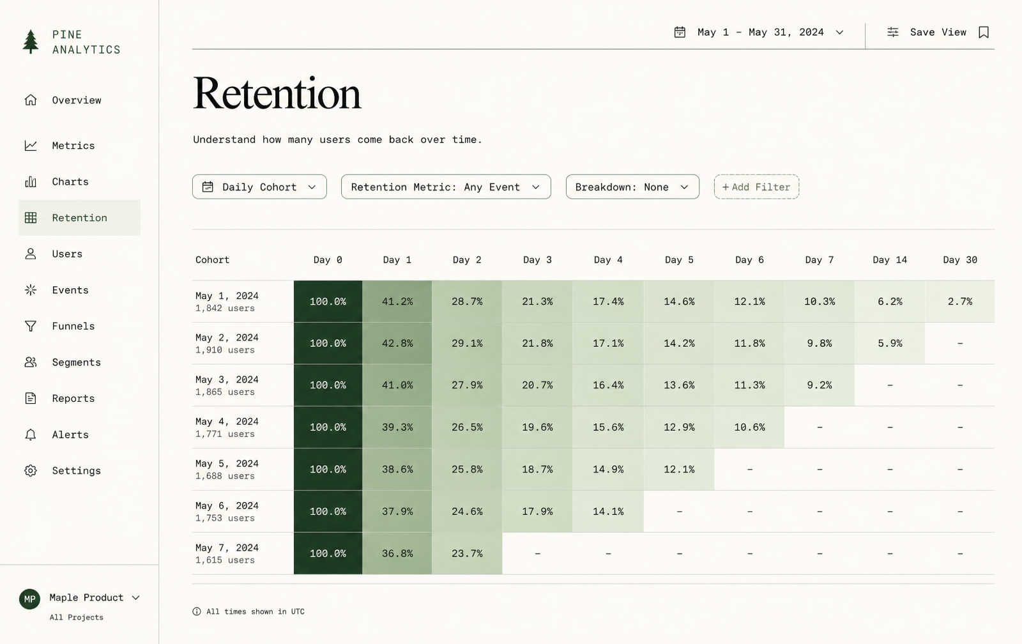
Task: Click the Users person icon
Action: coord(31,254)
